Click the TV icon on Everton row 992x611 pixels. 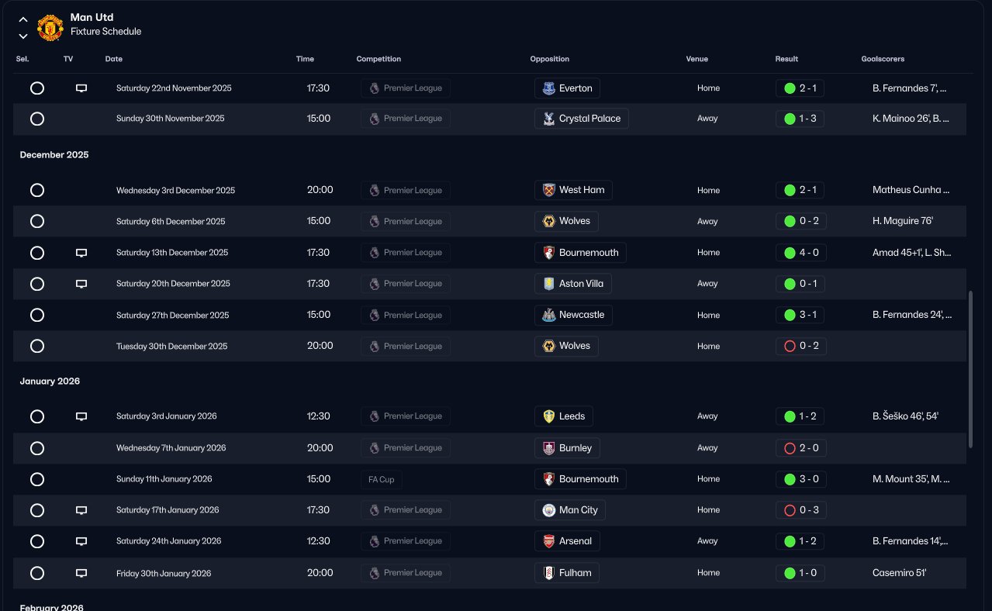[81, 88]
